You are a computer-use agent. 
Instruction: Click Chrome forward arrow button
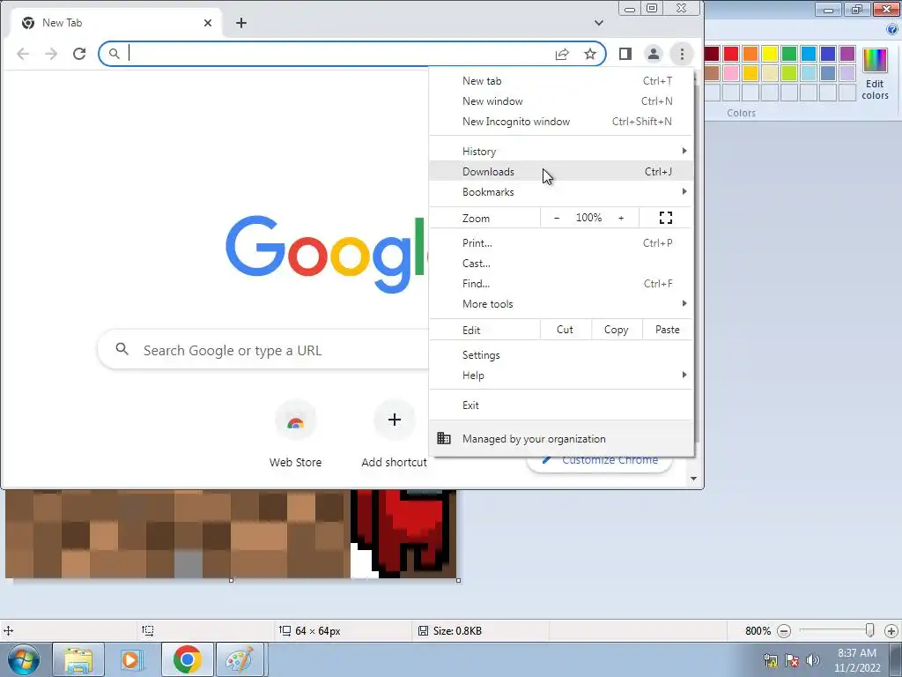pos(51,54)
